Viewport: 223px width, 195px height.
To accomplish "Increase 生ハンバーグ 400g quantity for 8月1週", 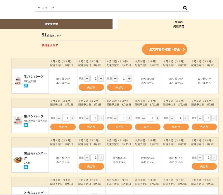I will click(73, 118).
